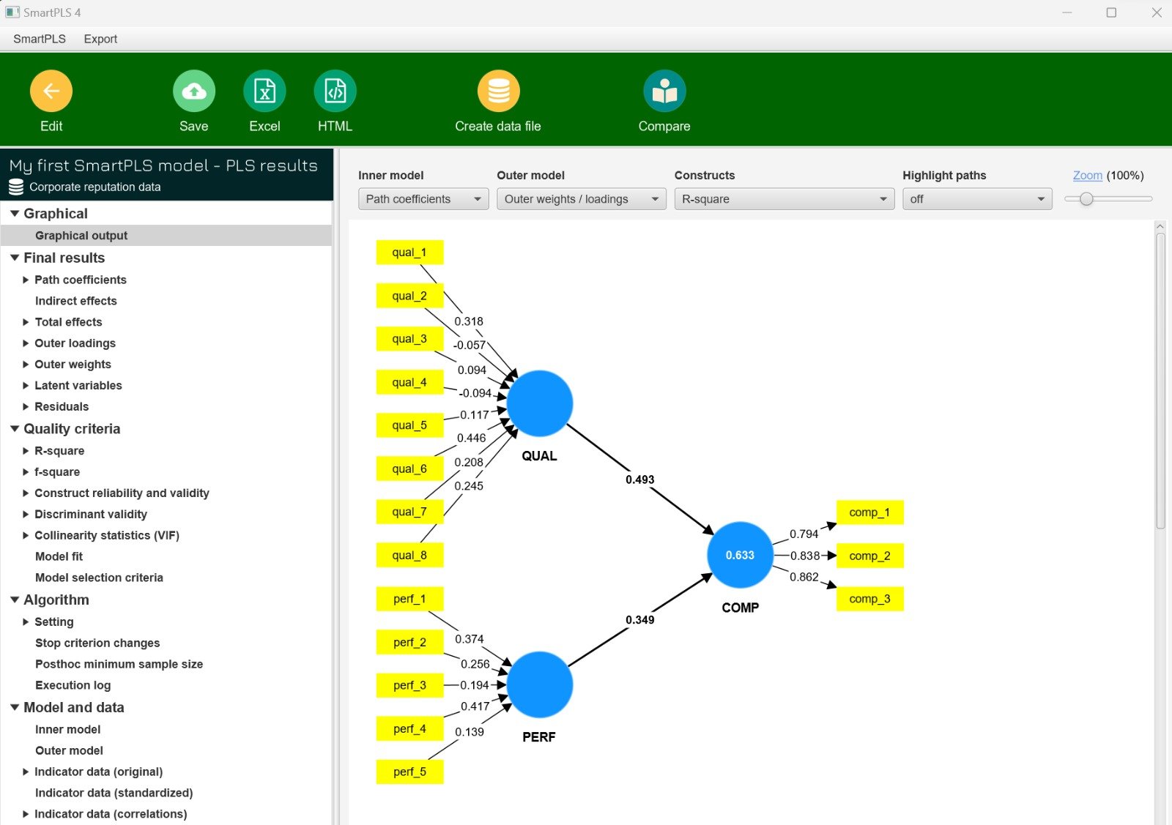Click the Corporate reputation data database icon
1172x825 pixels.
(16, 187)
